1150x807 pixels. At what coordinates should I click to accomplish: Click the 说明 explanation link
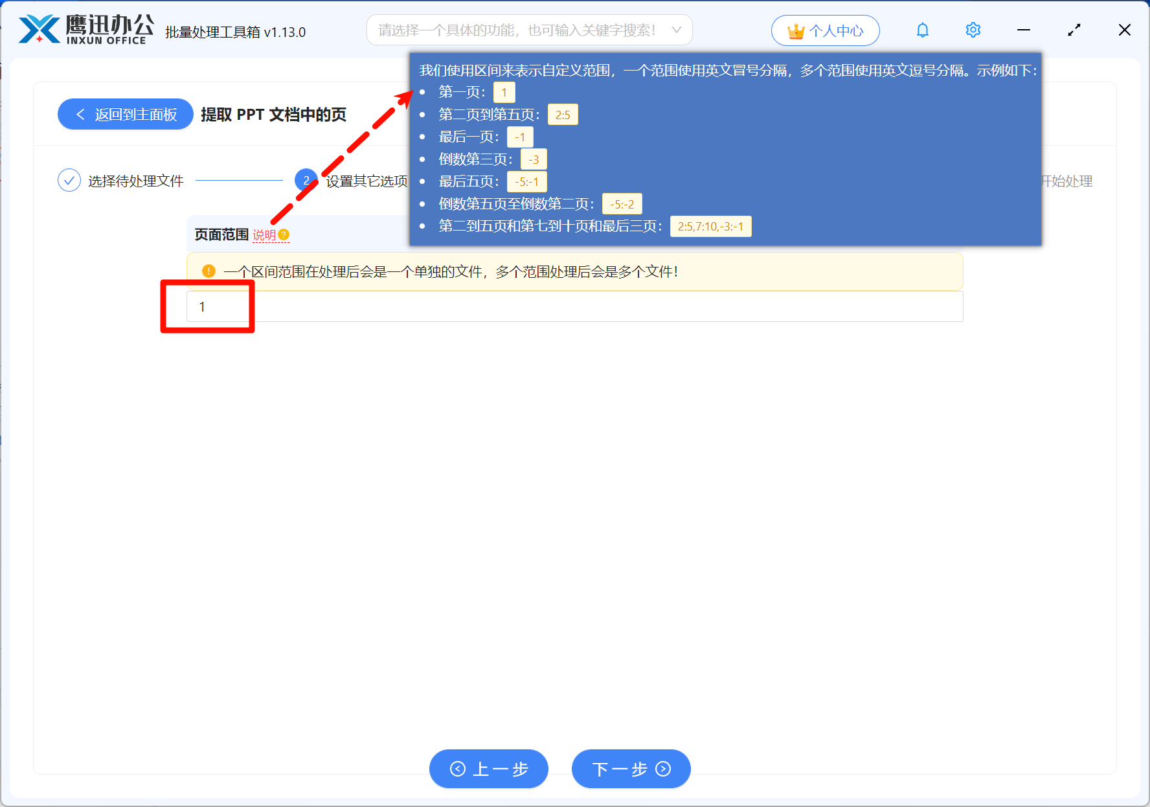(x=264, y=235)
